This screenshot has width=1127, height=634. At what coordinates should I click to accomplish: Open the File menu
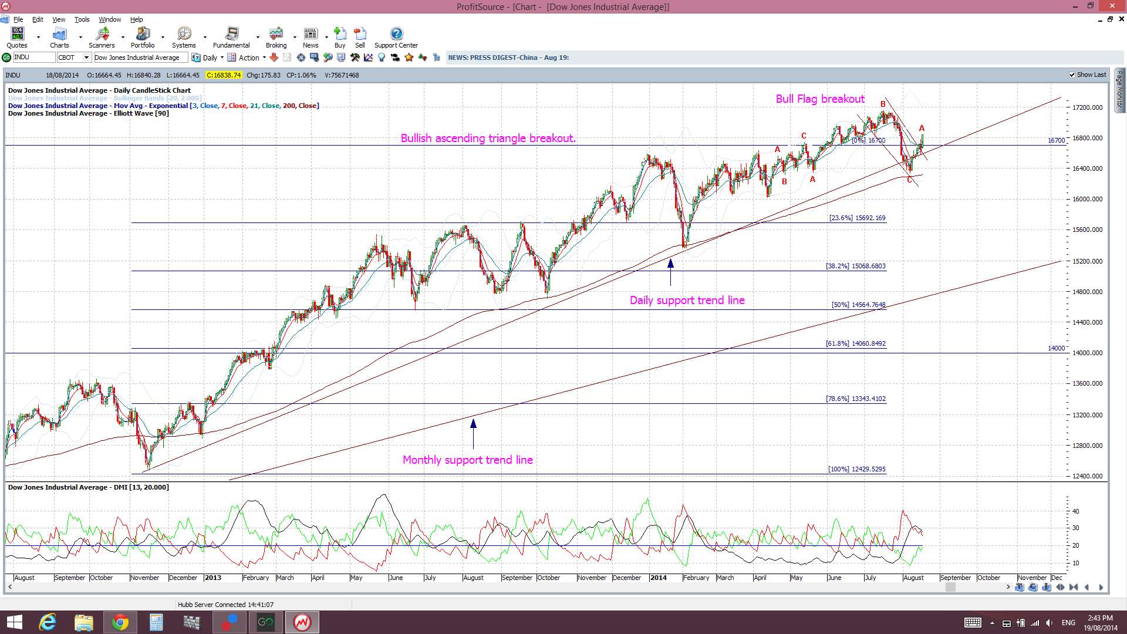click(18, 19)
